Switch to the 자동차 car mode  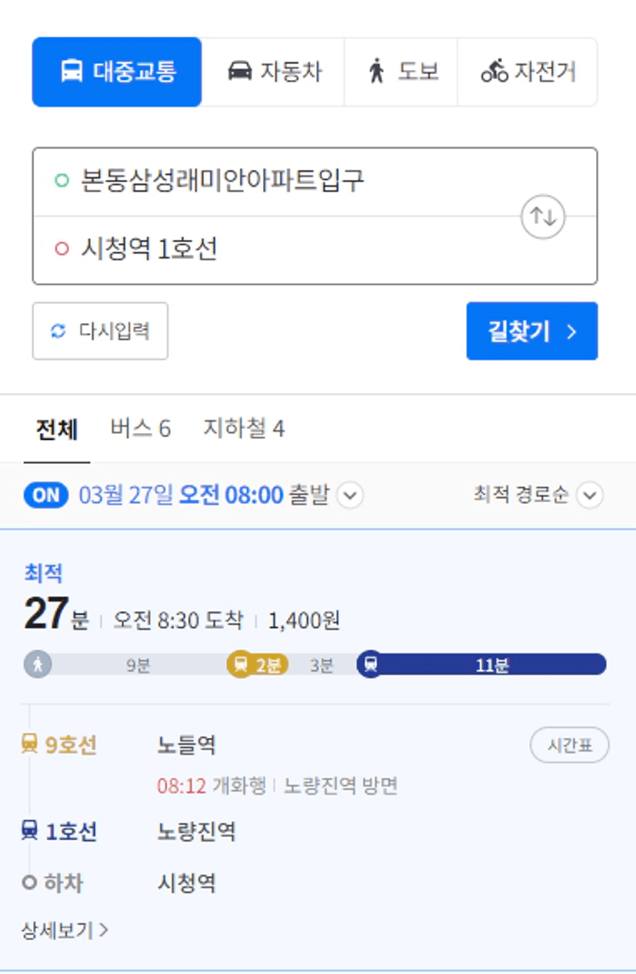(x=273, y=72)
